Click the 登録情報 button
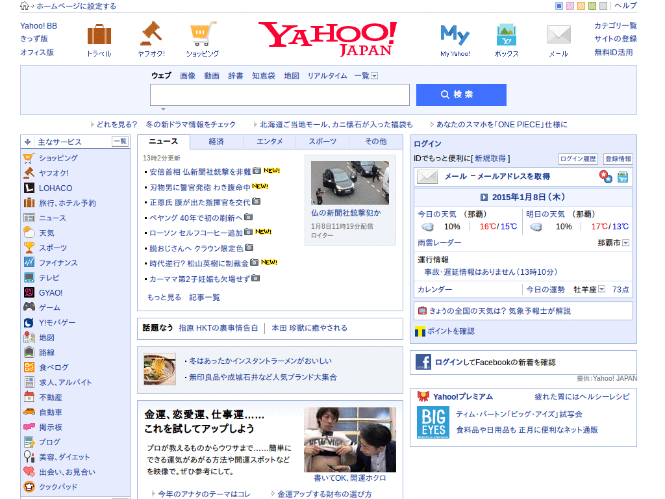The image size is (665, 499). 618,159
